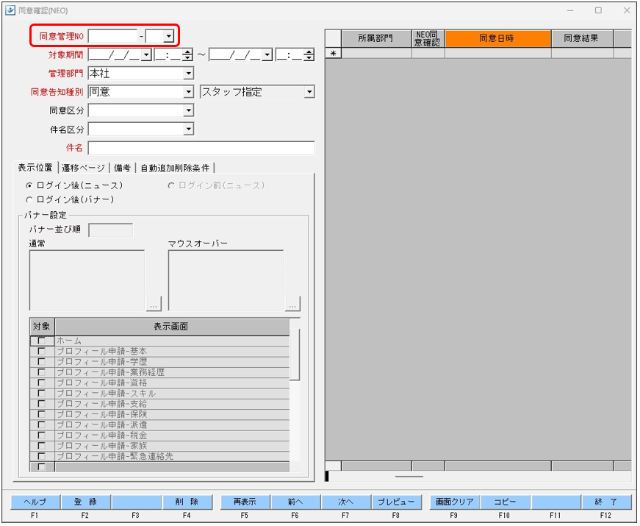Minimize the 同意確認(NEO) window
This screenshot has width=640, height=526.
570,10
